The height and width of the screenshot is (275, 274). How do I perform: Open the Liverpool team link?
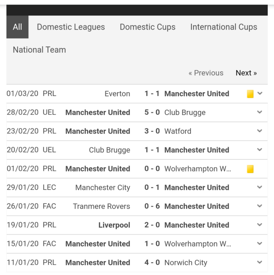(x=114, y=225)
